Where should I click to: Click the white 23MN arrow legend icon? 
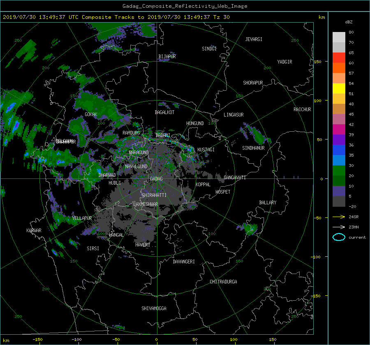pyautogui.click(x=339, y=227)
